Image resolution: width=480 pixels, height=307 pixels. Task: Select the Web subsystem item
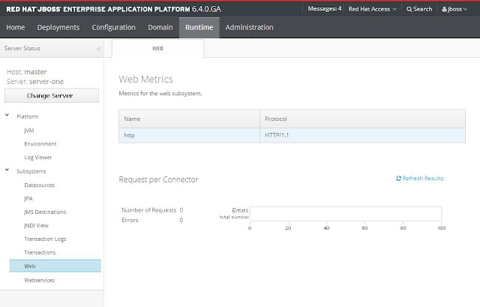pyautogui.click(x=55, y=266)
